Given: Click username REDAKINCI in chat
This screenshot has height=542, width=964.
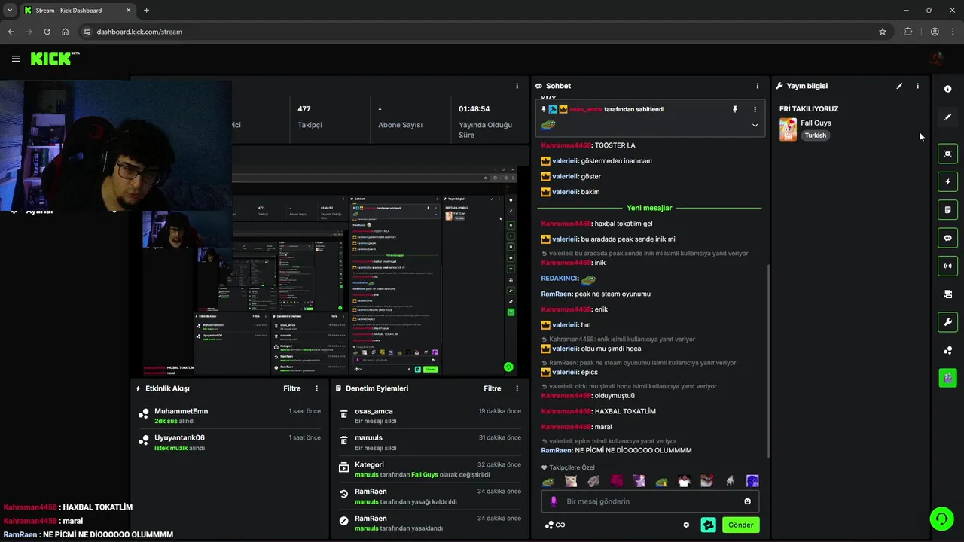Looking at the screenshot, I should click(559, 279).
